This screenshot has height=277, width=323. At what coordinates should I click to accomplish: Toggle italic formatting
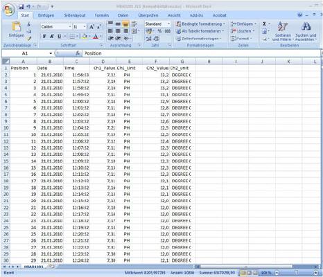tap(52, 37)
